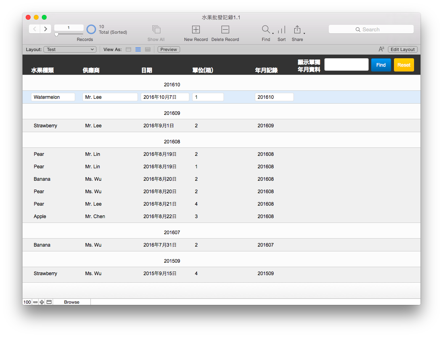Go to the previous record arrow
Image resolution: width=443 pixels, height=337 pixels.
coord(35,29)
